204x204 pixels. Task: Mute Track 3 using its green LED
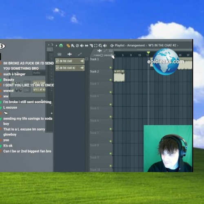[x=111, y=92]
